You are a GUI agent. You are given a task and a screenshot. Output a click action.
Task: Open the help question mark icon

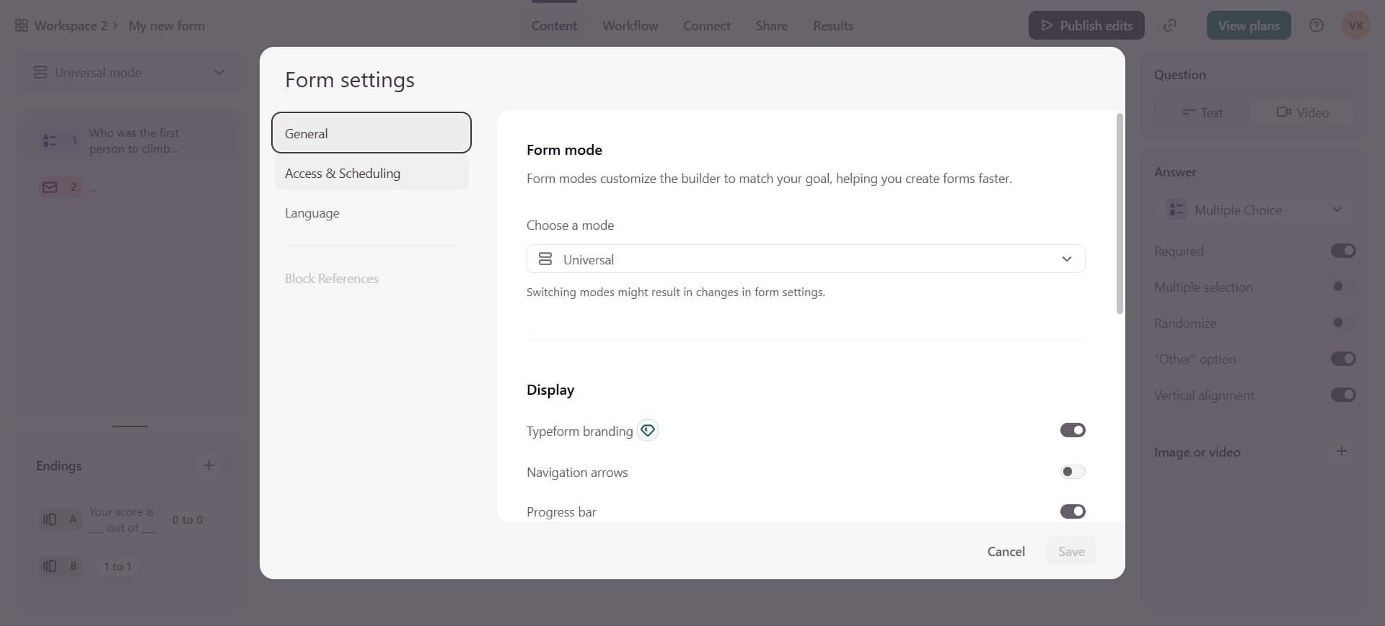1316,25
